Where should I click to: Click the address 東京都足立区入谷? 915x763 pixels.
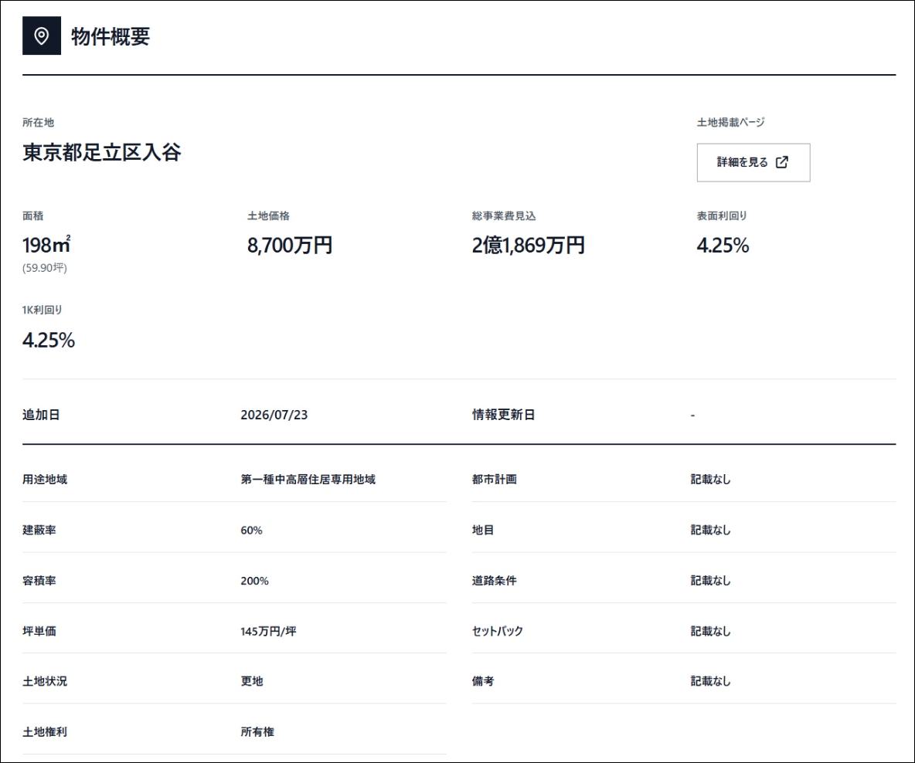pyautogui.click(x=101, y=152)
